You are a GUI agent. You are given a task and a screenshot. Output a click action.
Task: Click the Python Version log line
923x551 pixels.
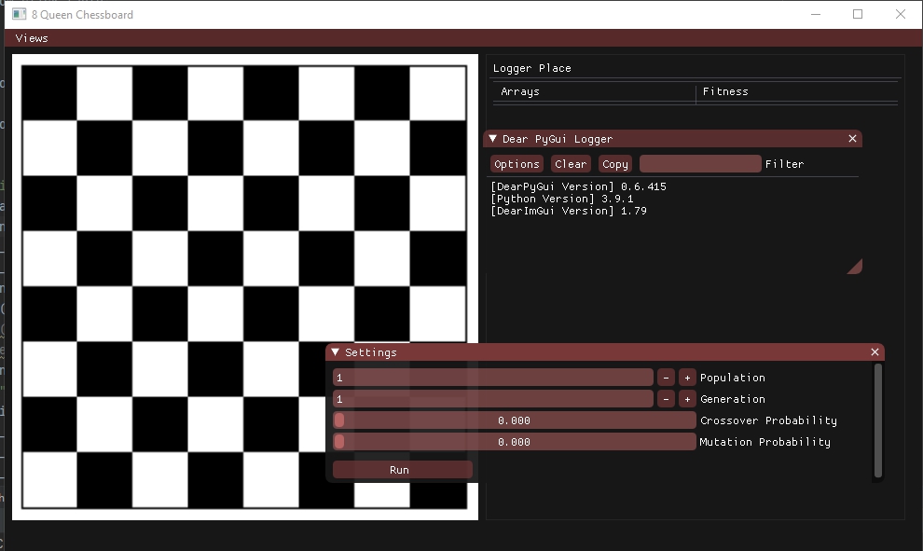coord(562,199)
